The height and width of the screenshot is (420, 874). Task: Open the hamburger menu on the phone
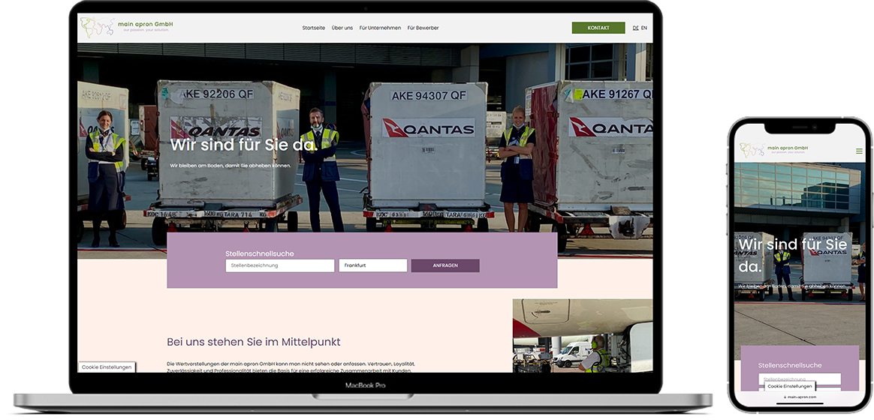pos(859,151)
